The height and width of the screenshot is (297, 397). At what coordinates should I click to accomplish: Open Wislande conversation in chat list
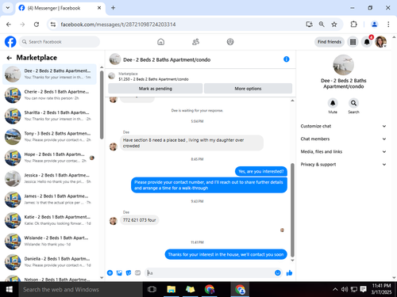click(x=49, y=241)
